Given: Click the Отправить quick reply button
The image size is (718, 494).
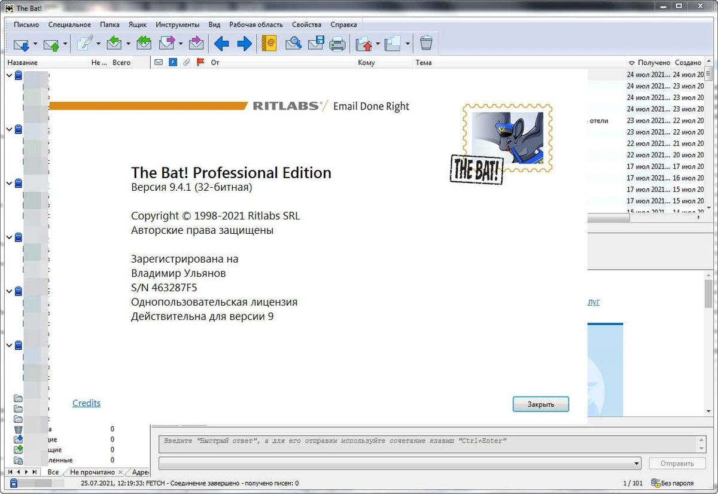Looking at the screenshot, I should point(677,463).
